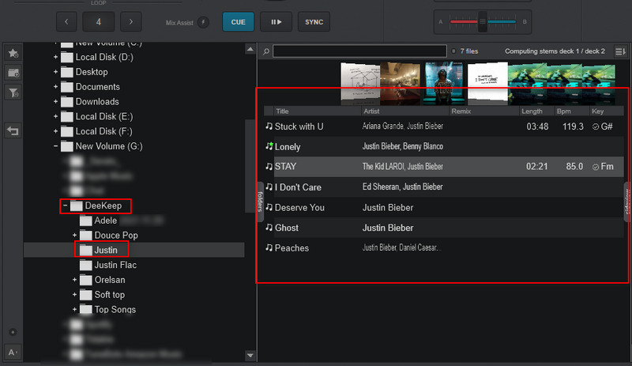Expand the Documents folder node
This screenshot has width=632, height=366.
click(x=55, y=87)
